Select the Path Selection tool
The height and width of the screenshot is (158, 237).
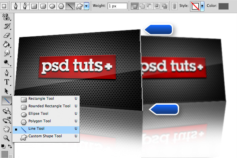(6, 91)
